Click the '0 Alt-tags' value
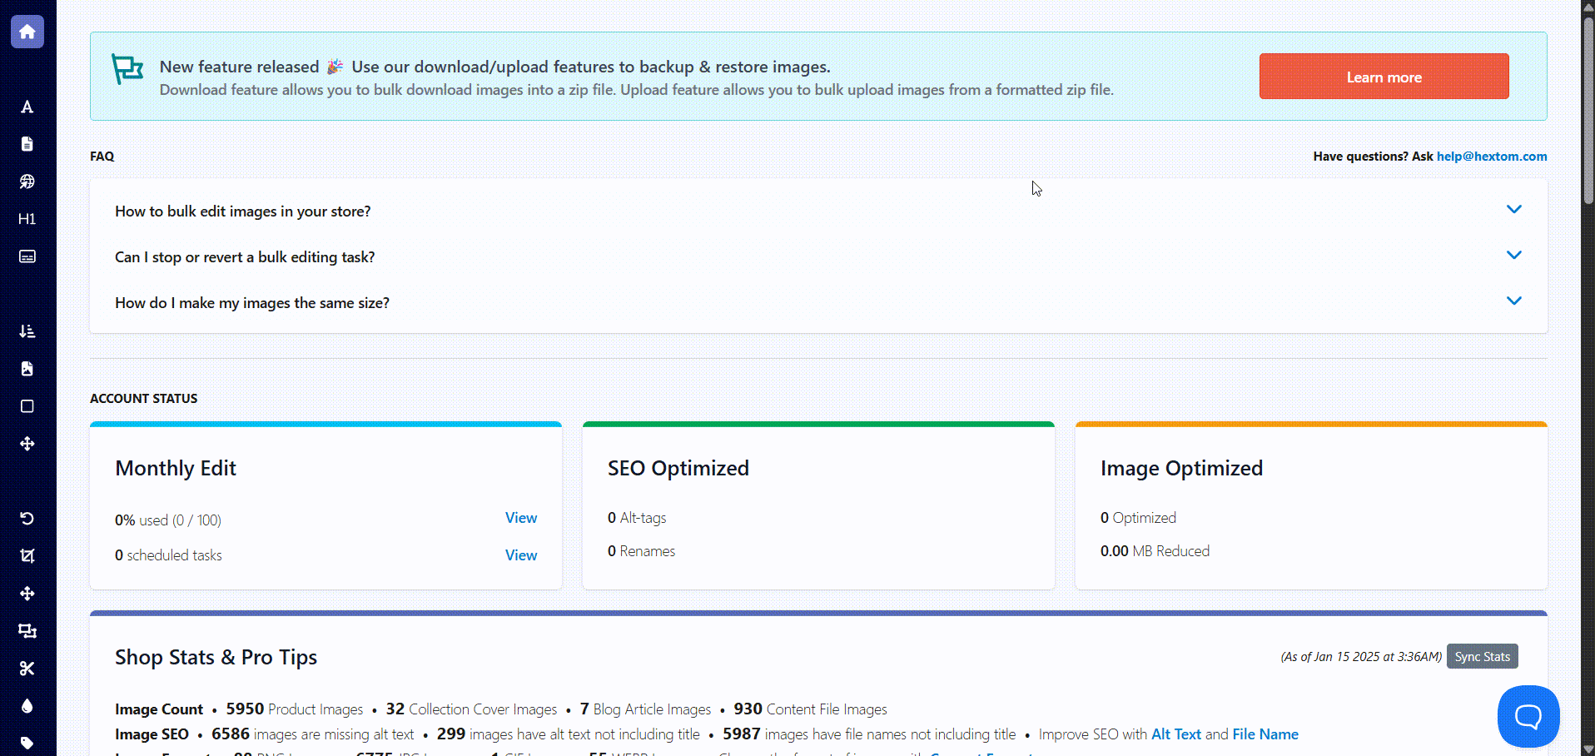The height and width of the screenshot is (756, 1595). tap(637, 518)
